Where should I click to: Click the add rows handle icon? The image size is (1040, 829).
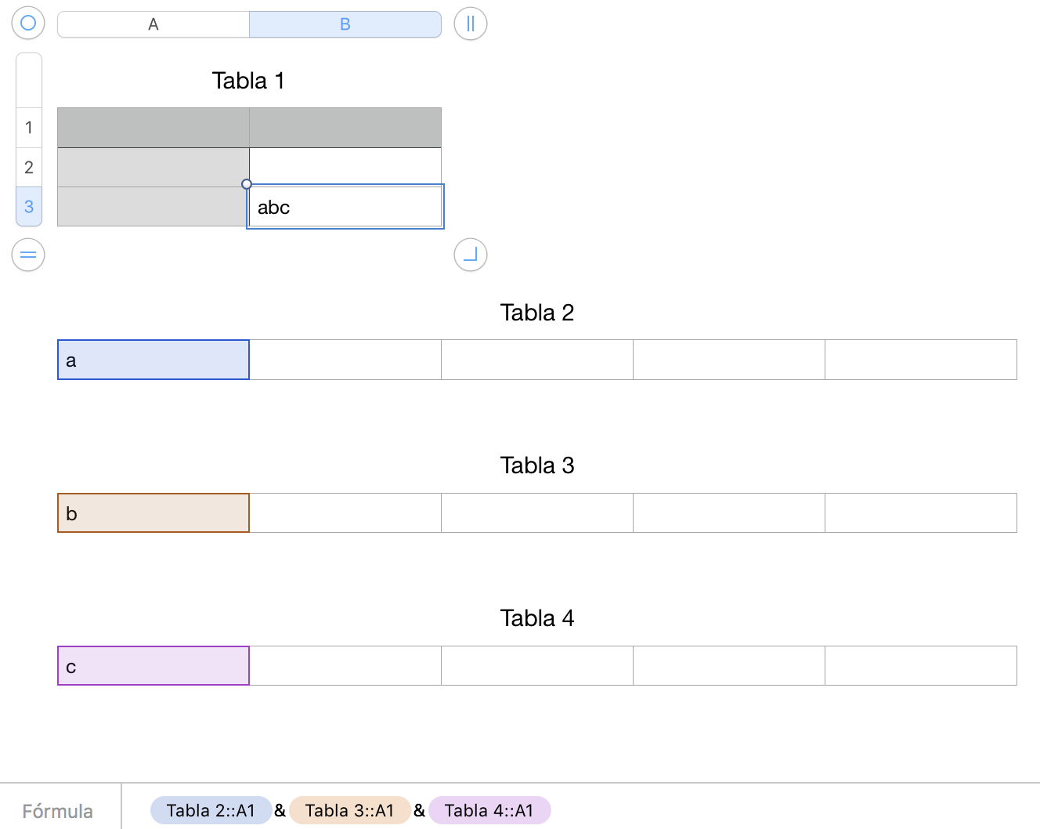28,255
